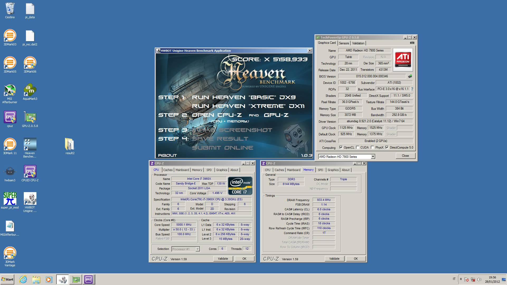
Task: Open Memory tab in left CPU-Z window
Action: (x=197, y=170)
